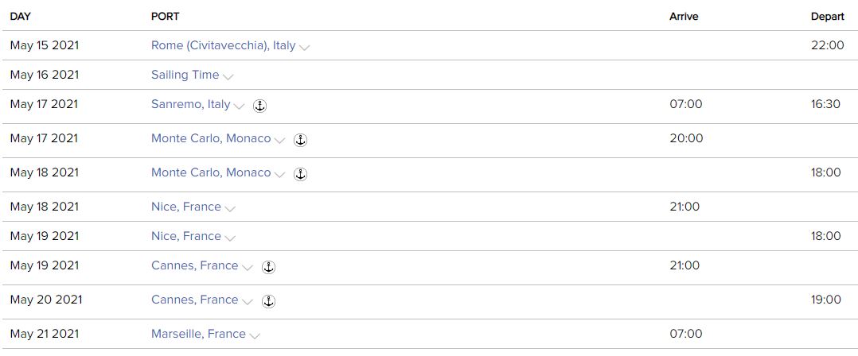Click the anchor icon on Cannes May 20 row
Image resolution: width=858 pixels, height=356 pixels.
click(x=268, y=301)
